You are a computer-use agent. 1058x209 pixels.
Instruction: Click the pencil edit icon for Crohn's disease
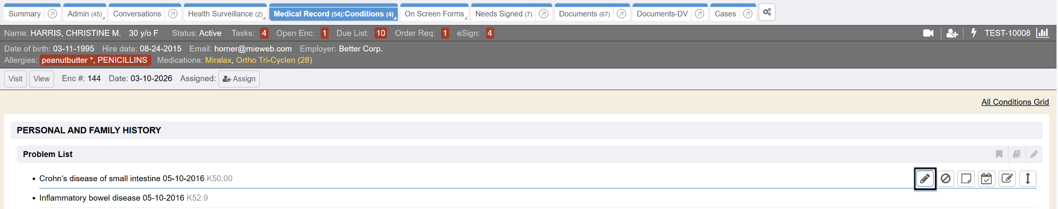click(925, 179)
